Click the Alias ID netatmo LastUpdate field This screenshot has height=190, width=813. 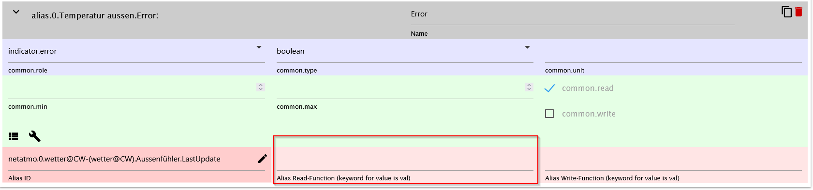point(131,159)
